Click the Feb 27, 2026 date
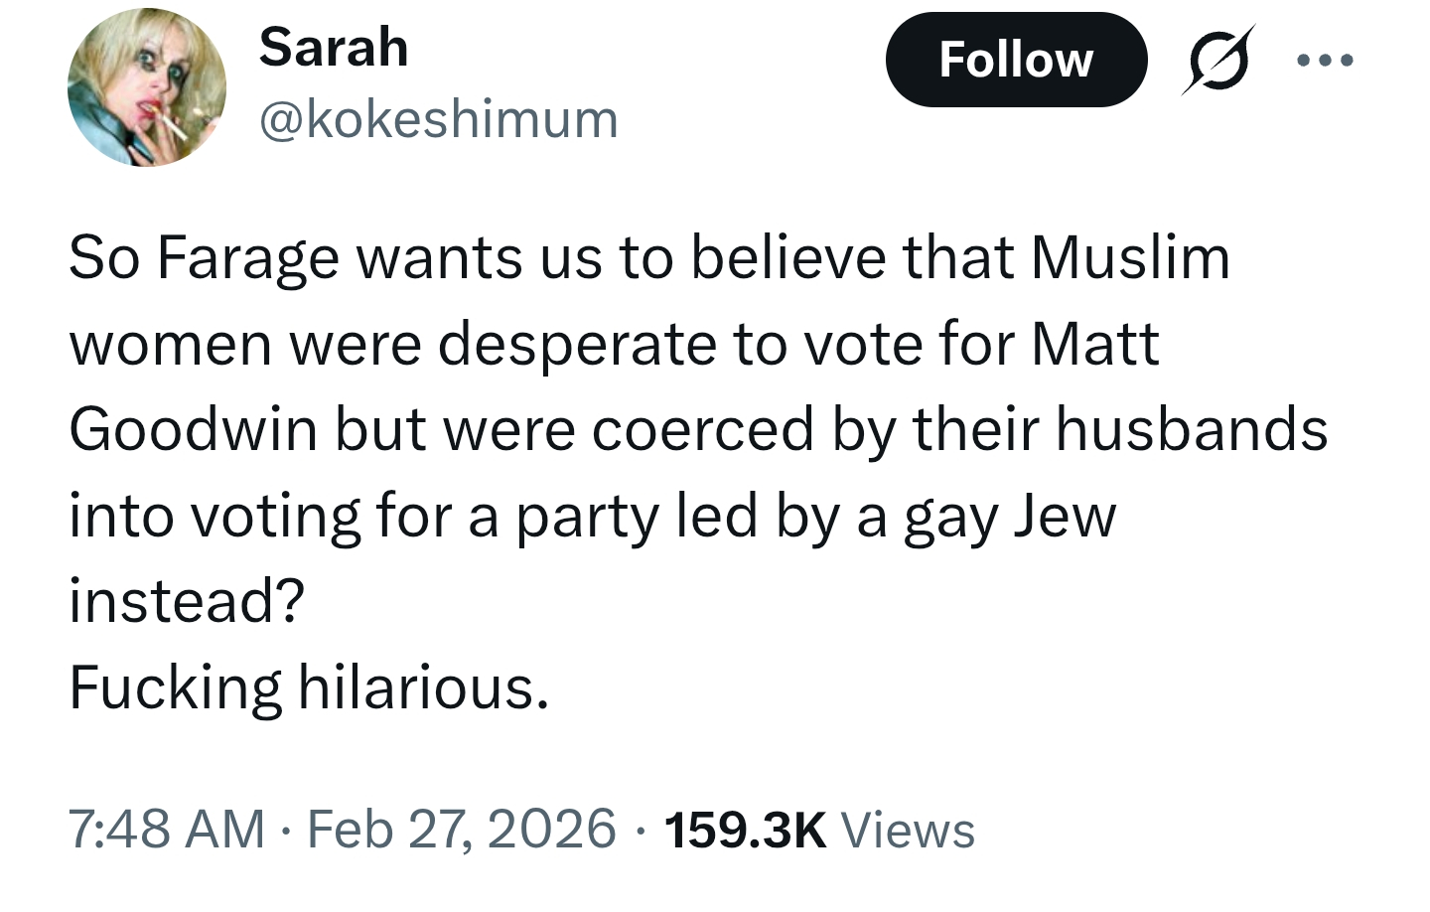Image resolution: width=1430 pixels, height=912 pixels. pos(462,829)
